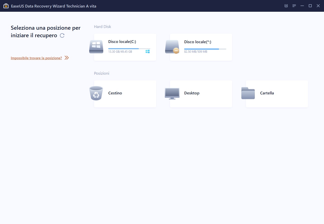Choose the Cartella location label
This screenshot has height=224, width=324.
pyautogui.click(x=267, y=93)
